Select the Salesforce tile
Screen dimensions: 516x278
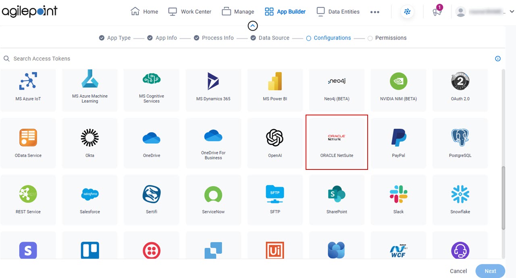(90, 200)
